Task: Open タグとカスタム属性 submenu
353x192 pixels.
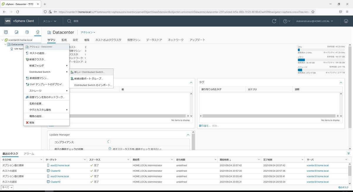Action: 46,110
